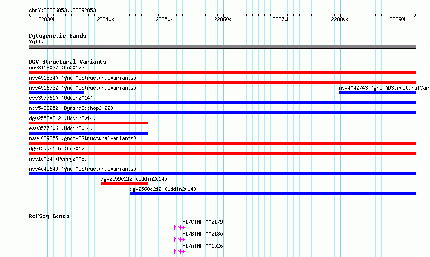
Task: Click nsv4516732 (gnomADStructuralVariants) label
Action: [x=83, y=88]
